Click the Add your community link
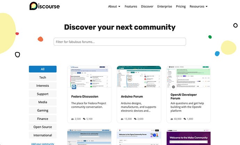 pyautogui.click(x=43, y=144)
